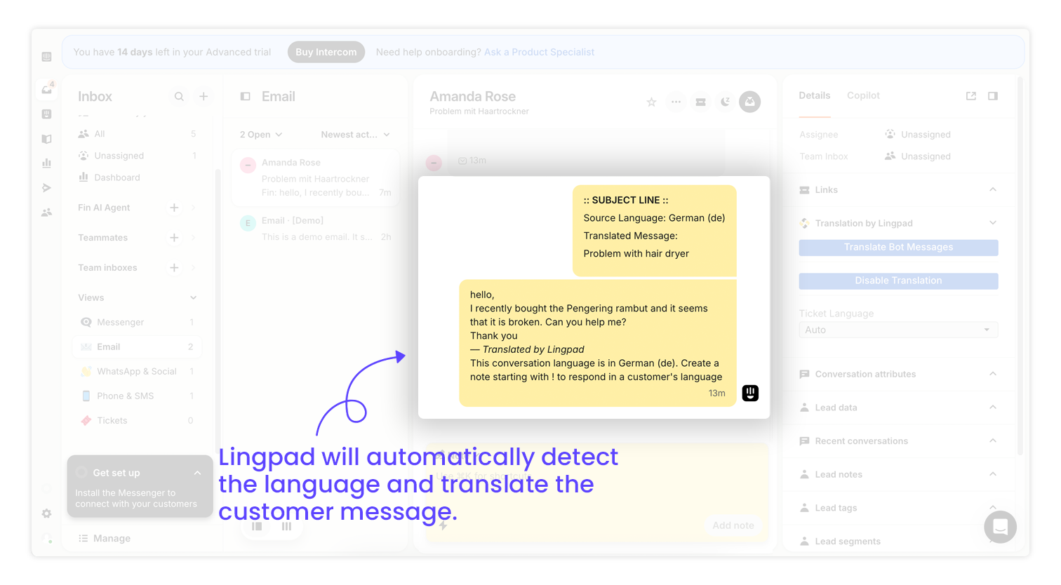Open the Newest activity sort dropdown

coord(355,135)
